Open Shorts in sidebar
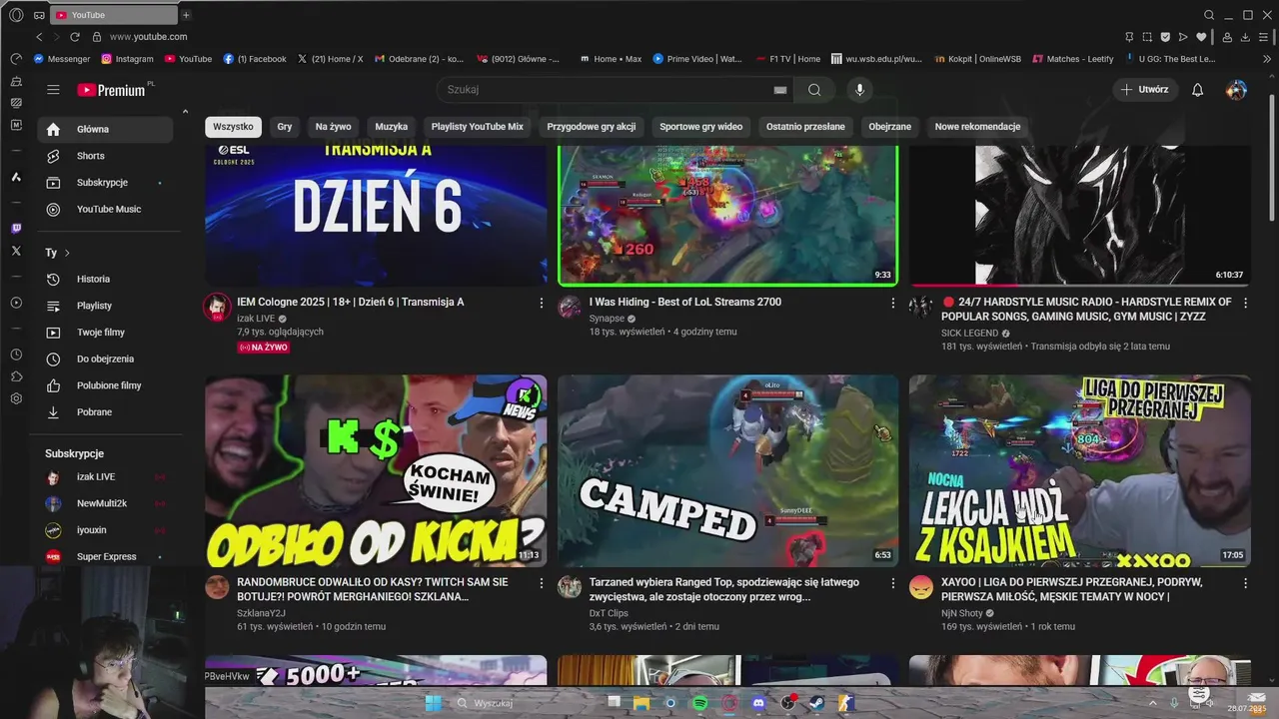 pos(105,156)
